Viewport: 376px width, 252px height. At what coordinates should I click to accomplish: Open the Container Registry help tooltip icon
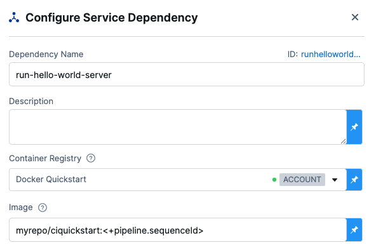click(91, 158)
